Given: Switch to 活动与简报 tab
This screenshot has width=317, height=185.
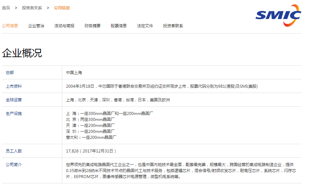Looking at the screenshot, I should pyautogui.click(x=64, y=26).
